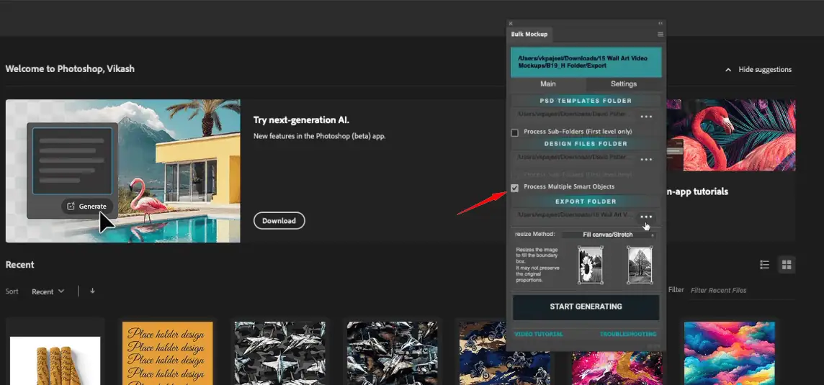
Task: Uncheck Process Multiple Smart Objects
Action: (x=515, y=188)
